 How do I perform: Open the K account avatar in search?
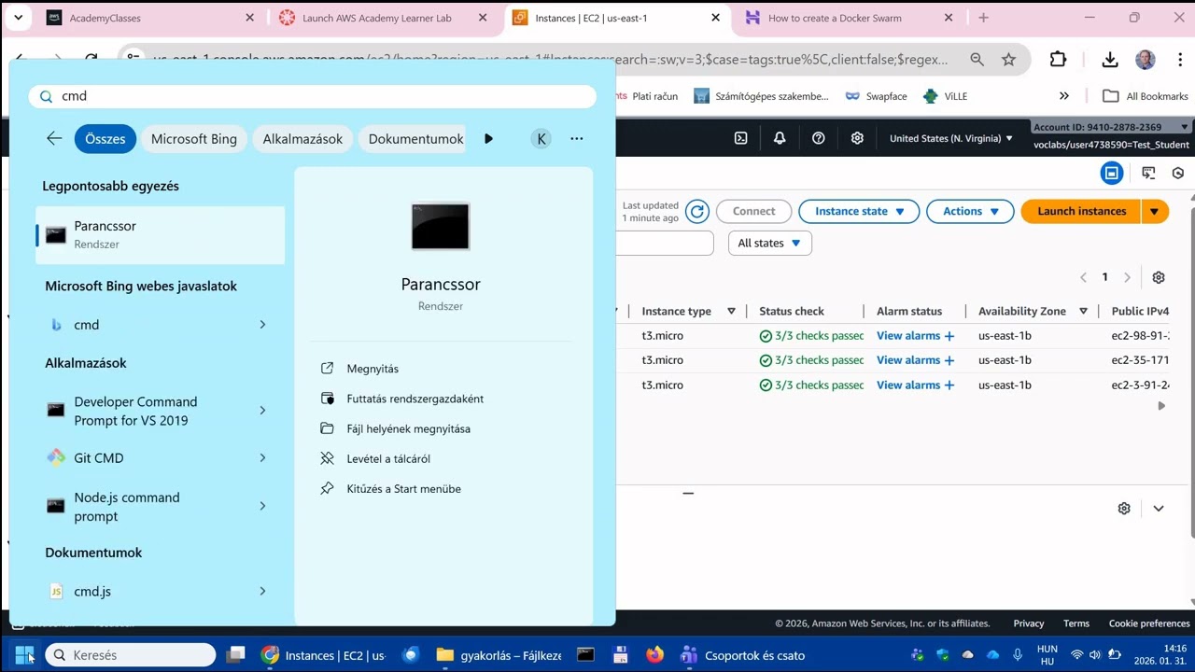[541, 139]
